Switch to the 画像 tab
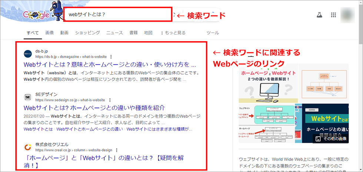This screenshot has height=172, width=363. pos(50,33)
